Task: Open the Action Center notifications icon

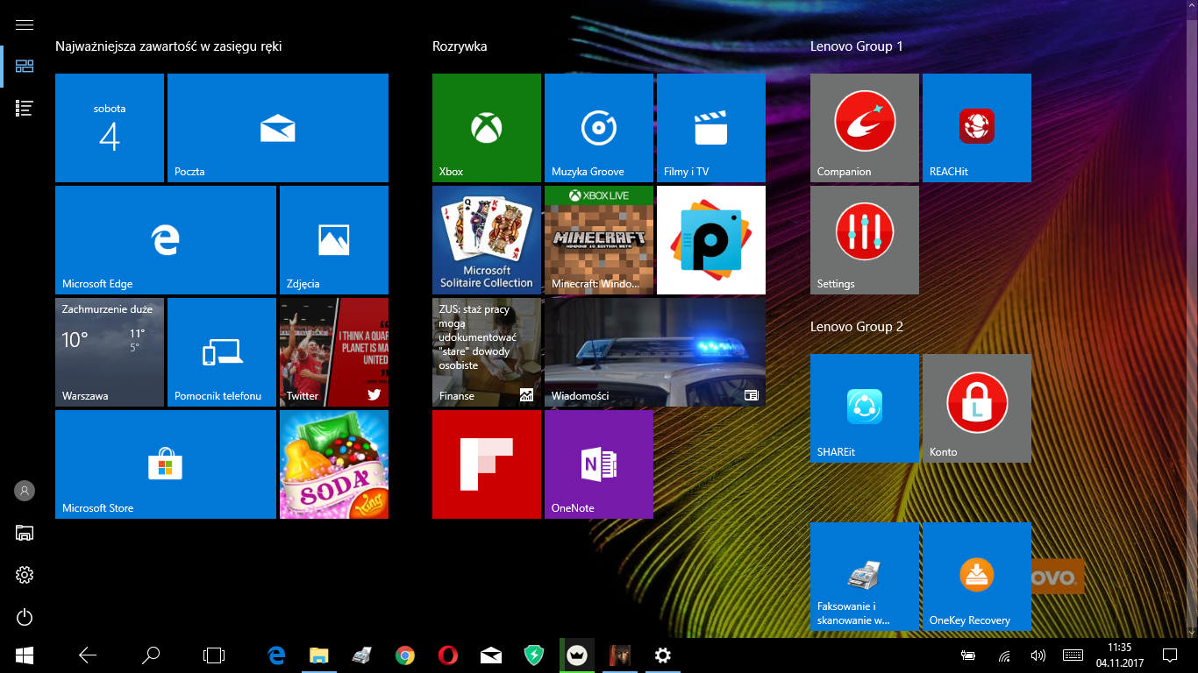Action: pyautogui.click(x=1169, y=655)
